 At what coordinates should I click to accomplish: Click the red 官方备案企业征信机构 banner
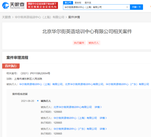[x=42, y=6]
